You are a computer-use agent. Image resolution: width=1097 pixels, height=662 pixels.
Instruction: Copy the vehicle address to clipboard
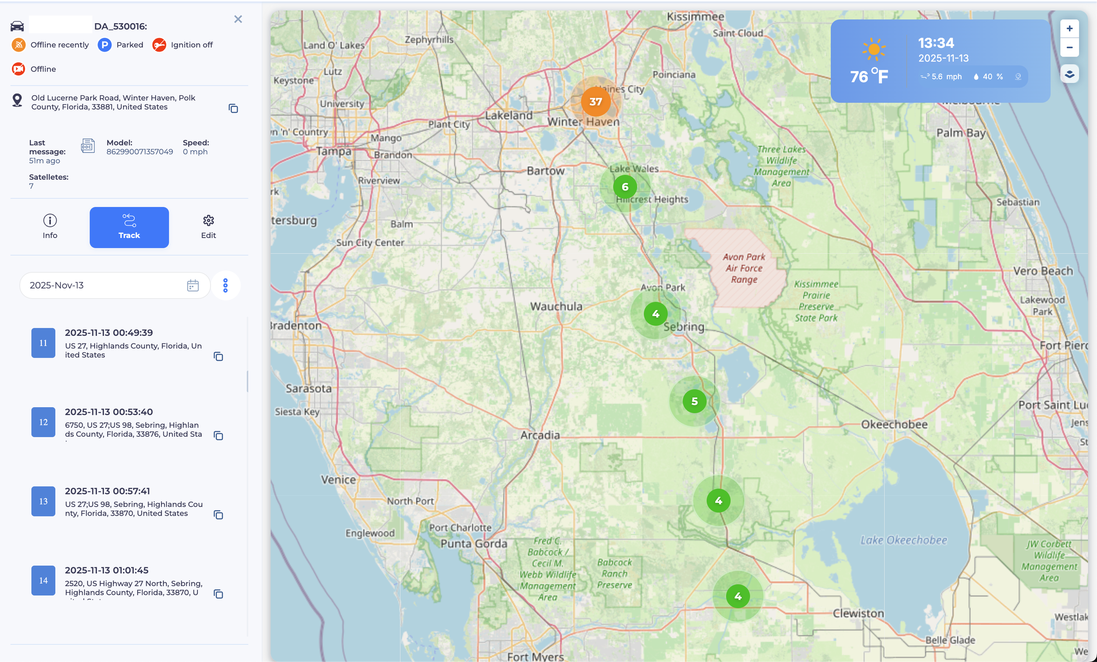pyautogui.click(x=233, y=109)
